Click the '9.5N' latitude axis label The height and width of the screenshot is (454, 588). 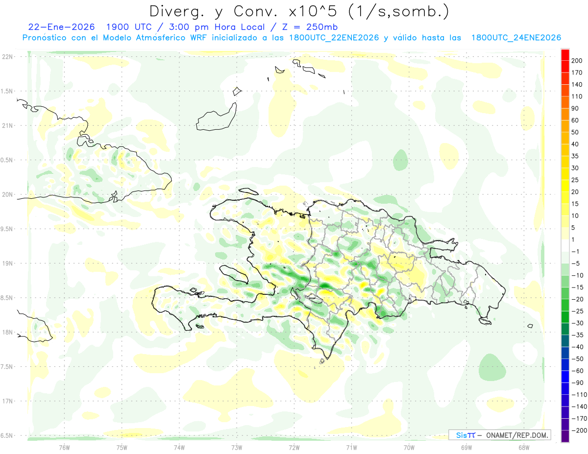tap(7, 229)
